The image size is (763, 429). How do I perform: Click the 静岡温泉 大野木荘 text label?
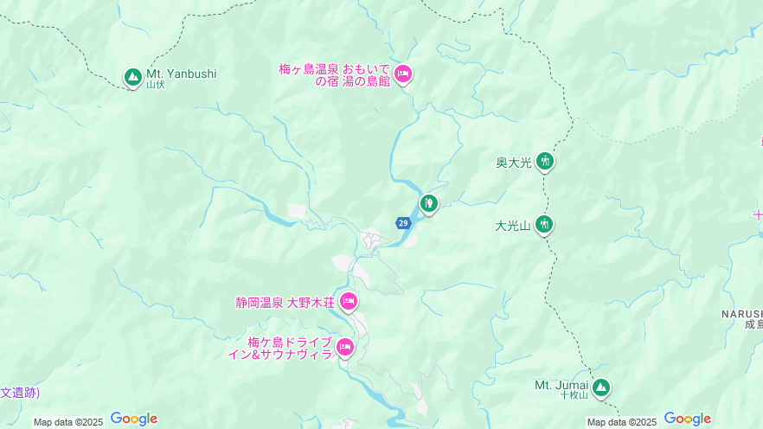pos(285,303)
